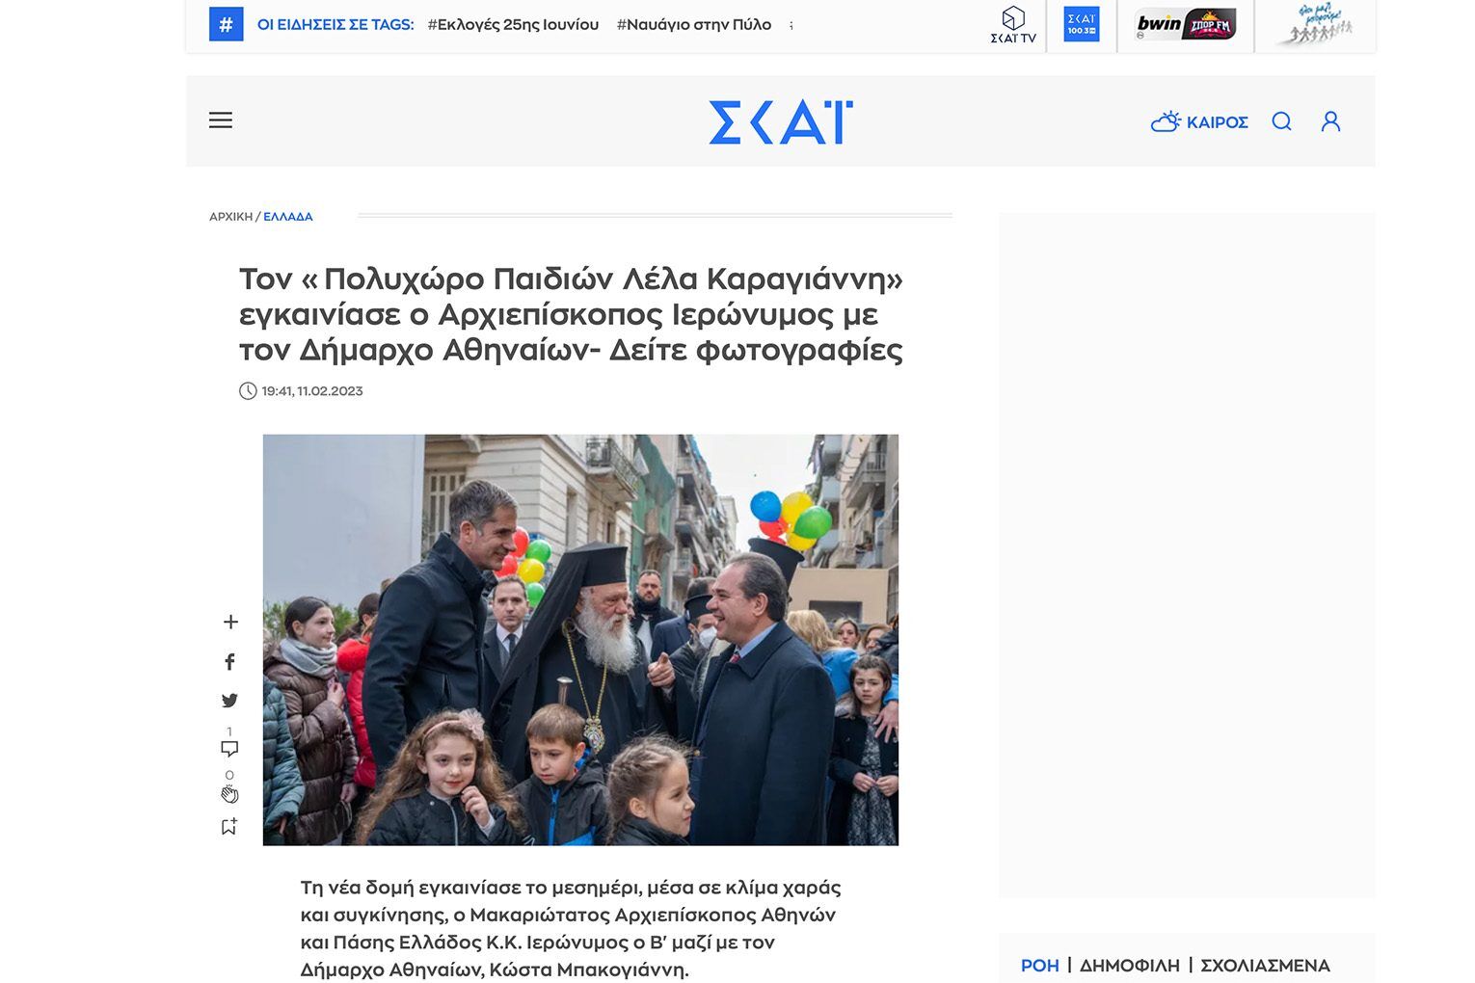Go to ΣΚΑΪ TV channel icon
This screenshot has width=1475, height=983.
[x=1013, y=25]
